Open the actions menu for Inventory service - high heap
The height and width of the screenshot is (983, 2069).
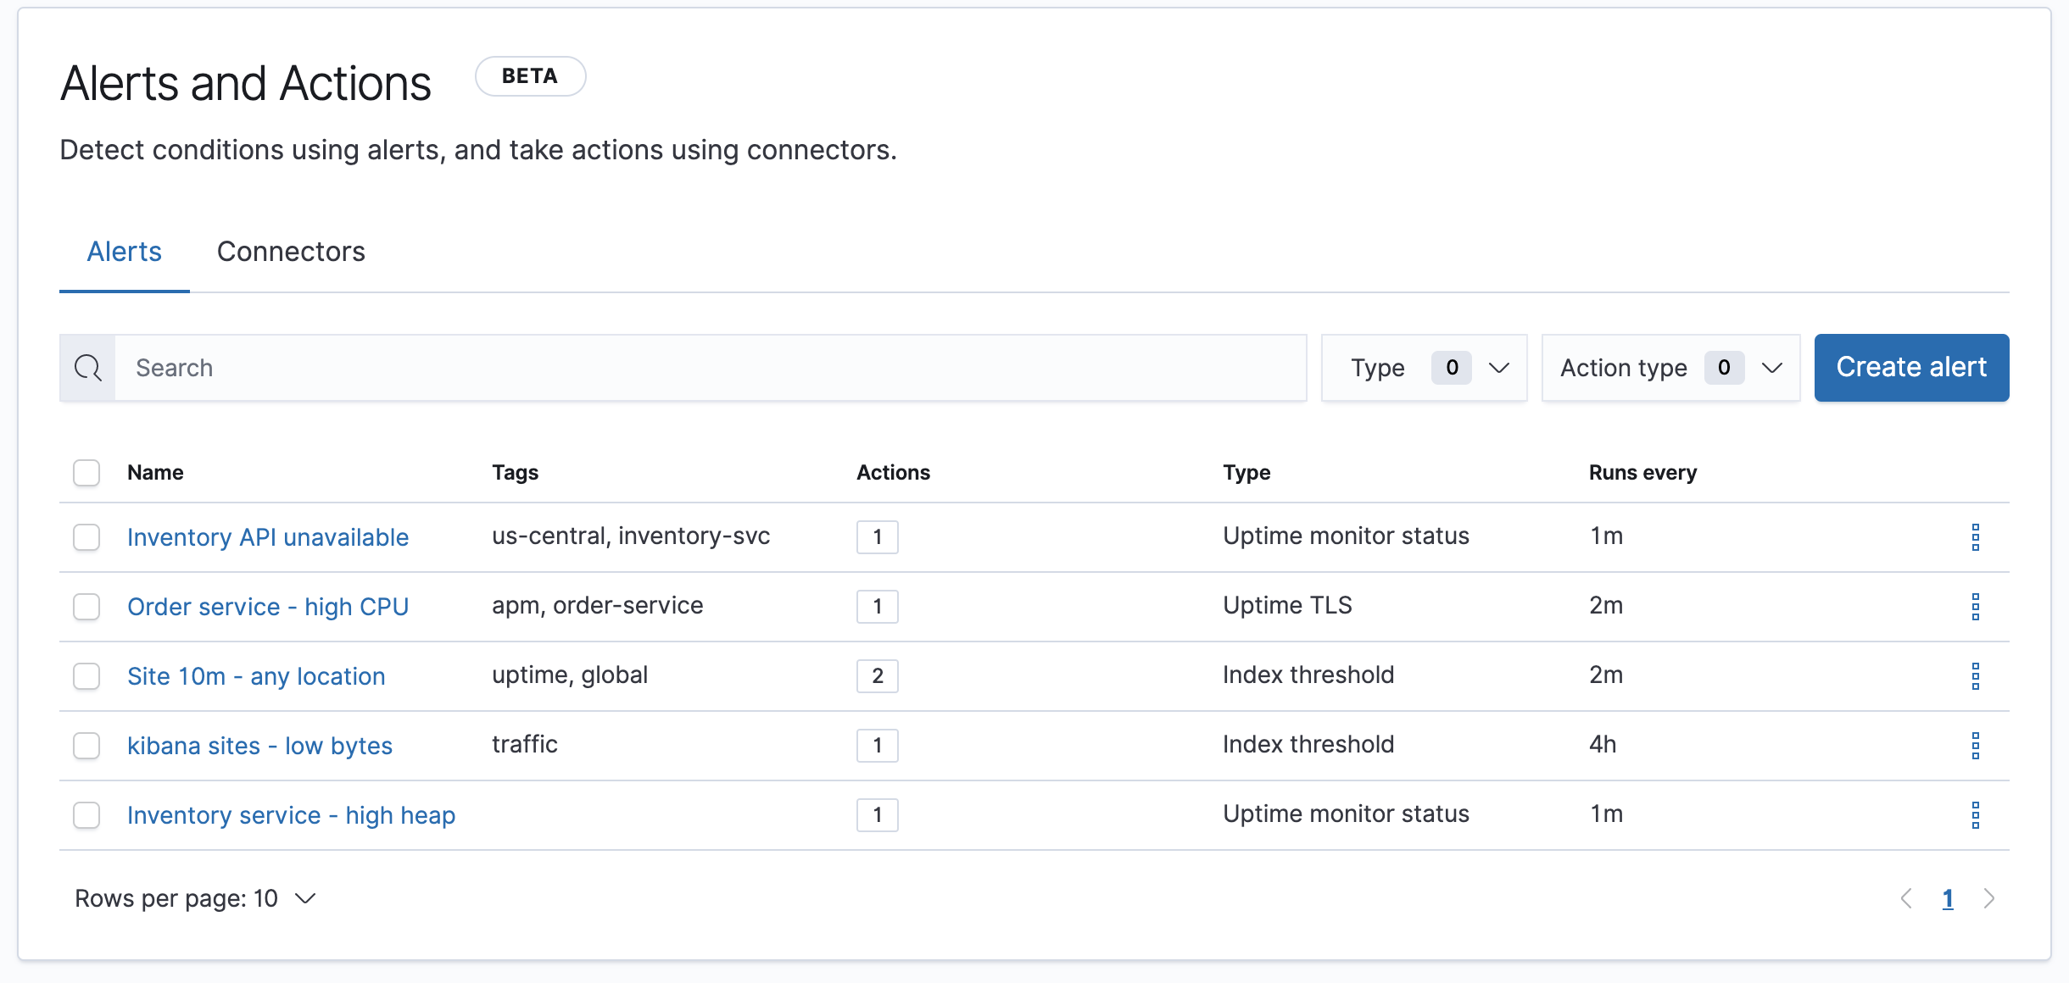[x=1977, y=814]
